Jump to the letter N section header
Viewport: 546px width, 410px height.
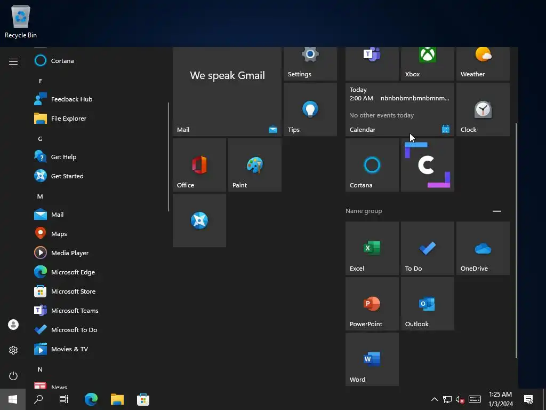click(41, 369)
